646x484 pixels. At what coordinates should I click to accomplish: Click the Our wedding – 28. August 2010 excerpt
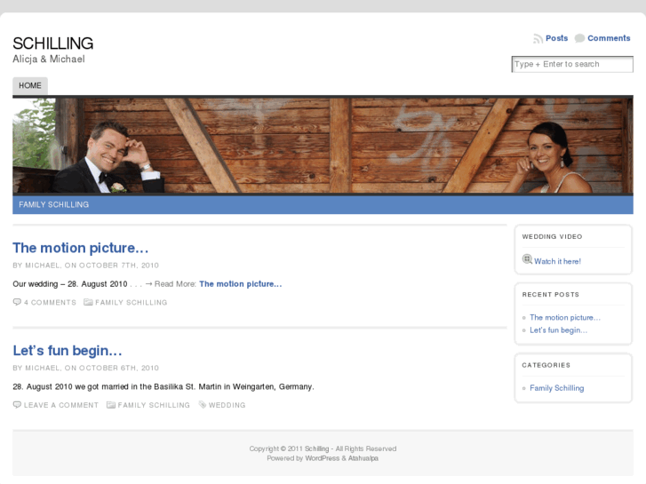(x=70, y=284)
